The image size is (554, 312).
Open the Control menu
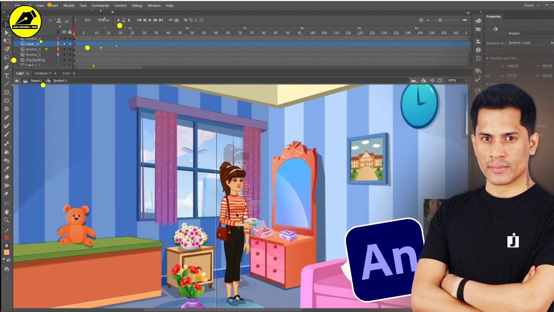[120, 6]
